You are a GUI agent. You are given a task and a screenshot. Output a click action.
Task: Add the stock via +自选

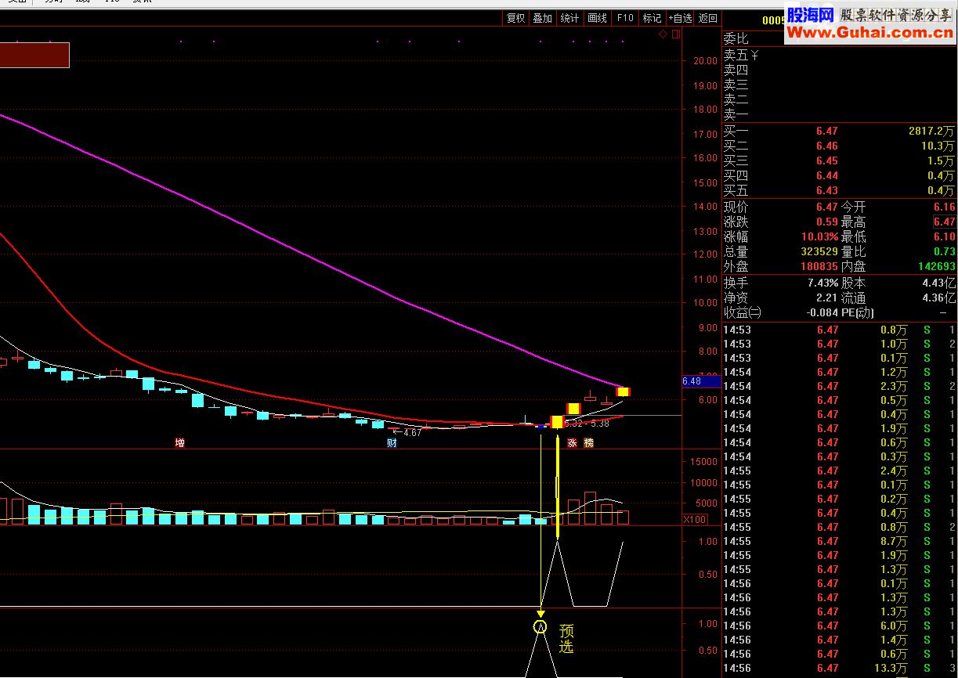coord(680,18)
